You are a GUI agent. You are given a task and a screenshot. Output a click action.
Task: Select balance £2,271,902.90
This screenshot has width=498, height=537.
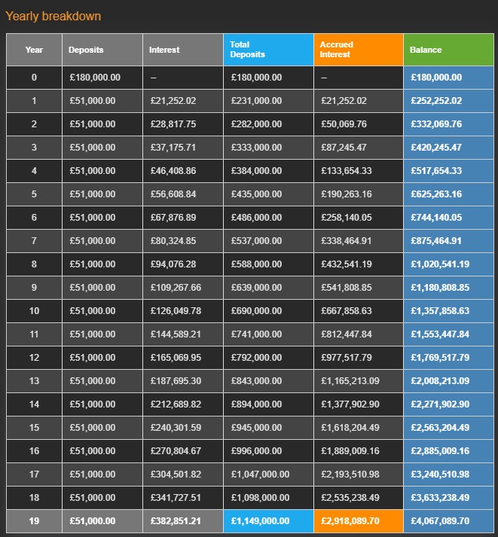440,404
